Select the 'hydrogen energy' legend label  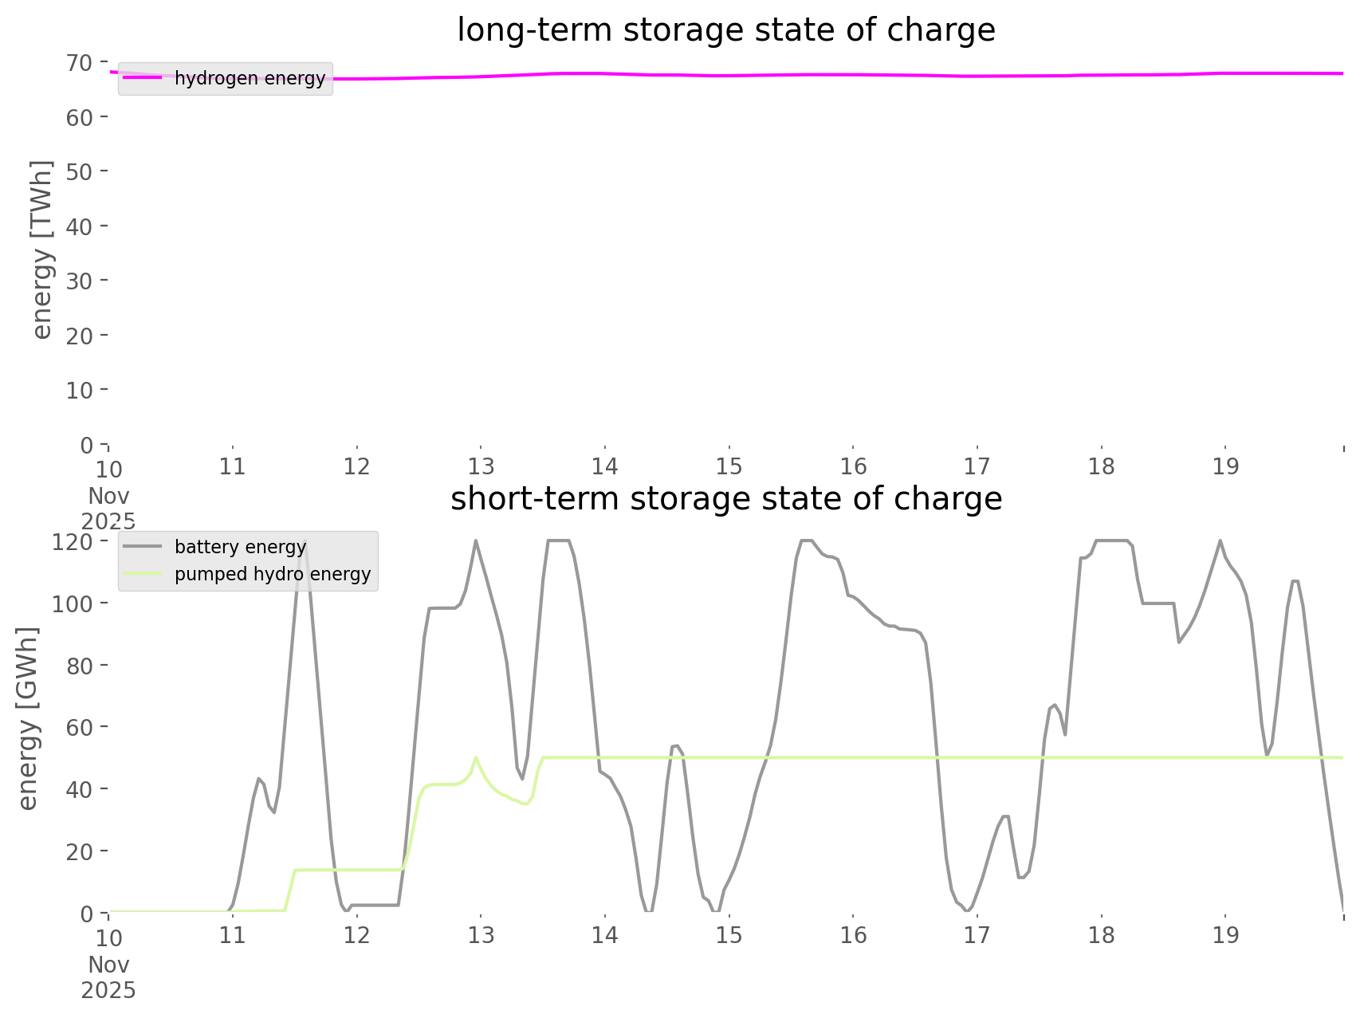(250, 78)
